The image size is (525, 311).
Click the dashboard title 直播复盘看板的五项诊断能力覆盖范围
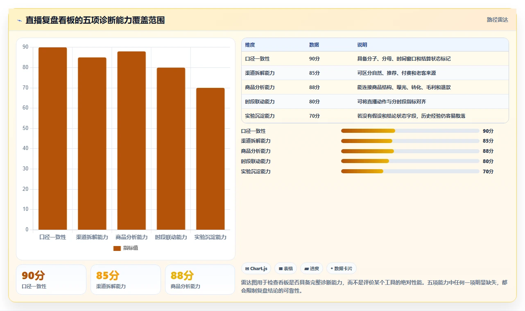[95, 20]
